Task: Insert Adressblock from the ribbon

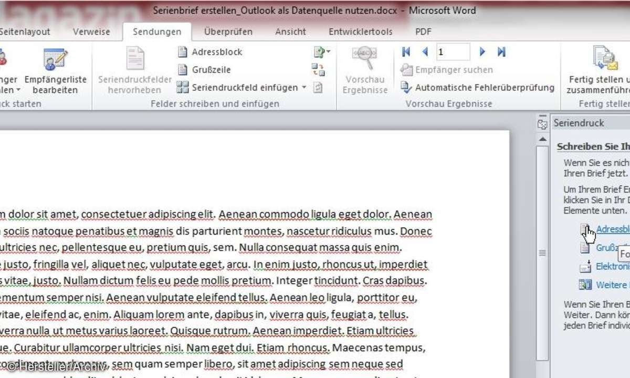Action: coord(209,52)
